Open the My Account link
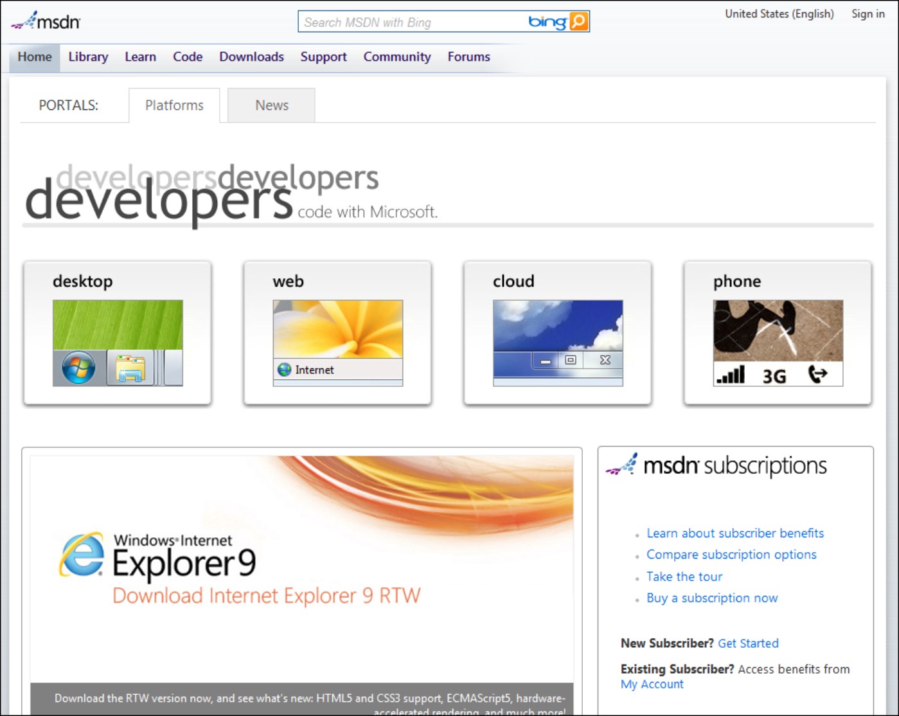 click(652, 685)
